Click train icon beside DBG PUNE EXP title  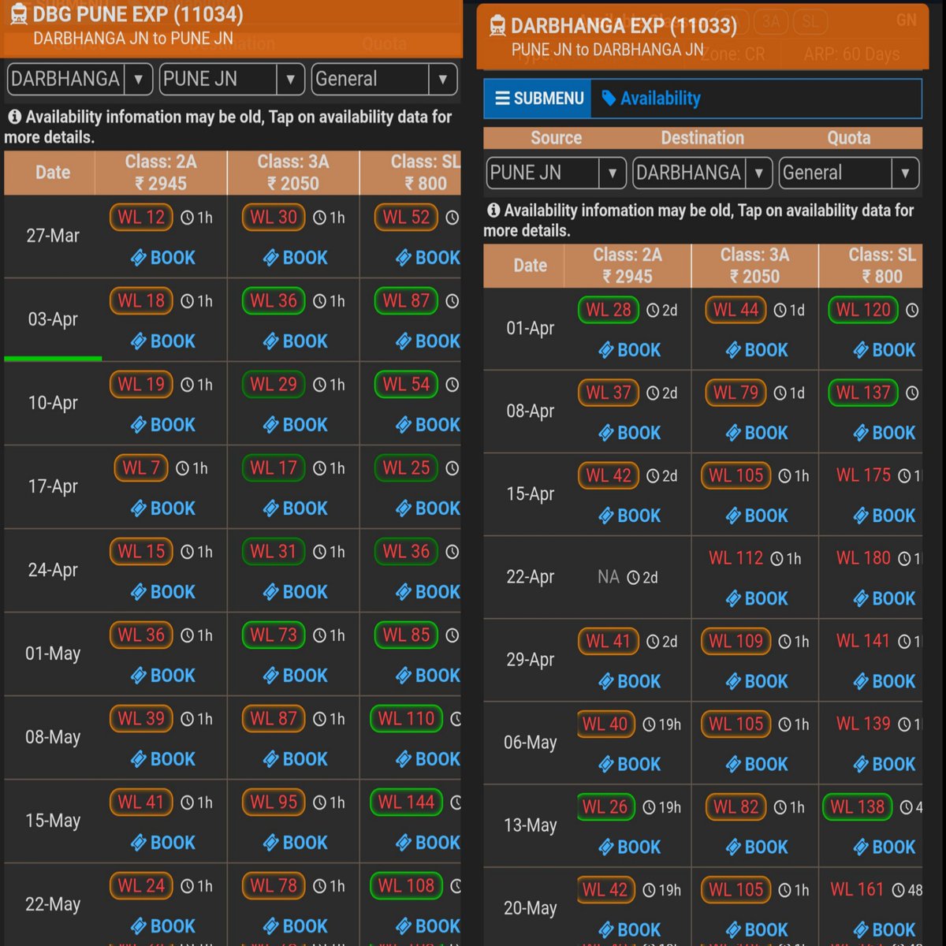[17, 15]
